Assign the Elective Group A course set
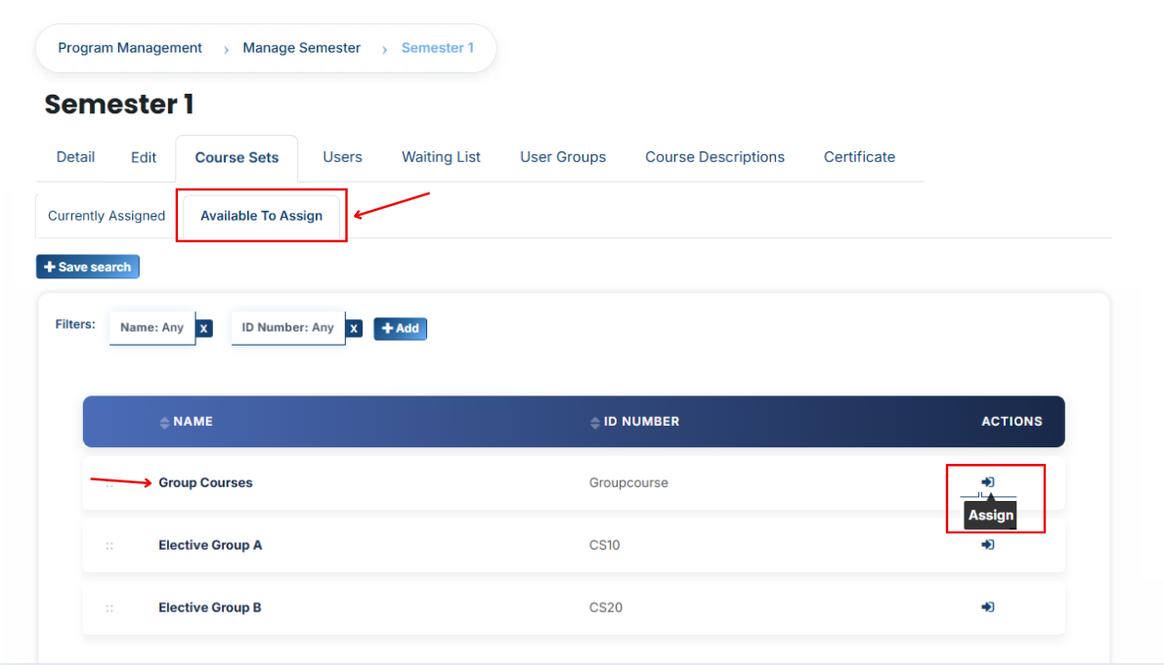The image size is (1164, 665). (987, 545)
